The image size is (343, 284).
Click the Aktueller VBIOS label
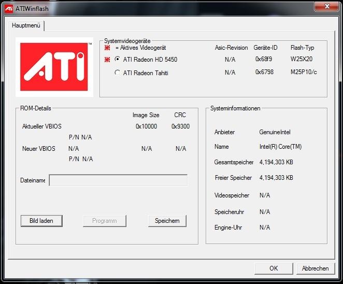click(42, 126)
